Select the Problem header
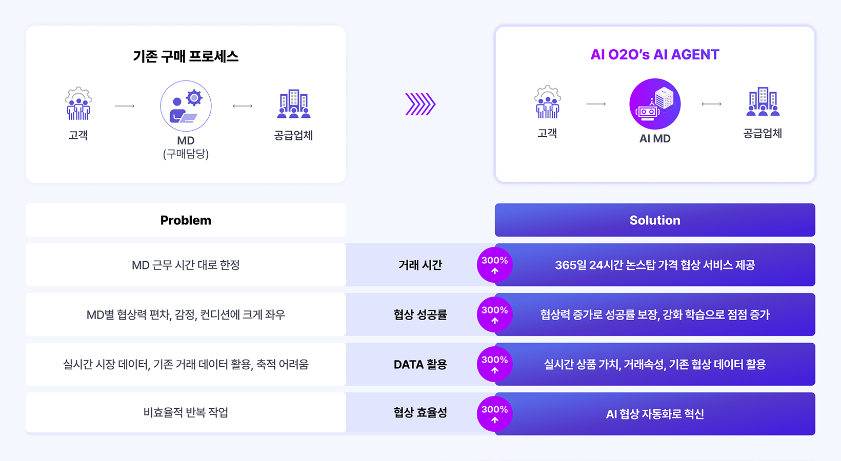Image resolution: width=841 pixels, height=461 pixels. [x=186, y=220]
